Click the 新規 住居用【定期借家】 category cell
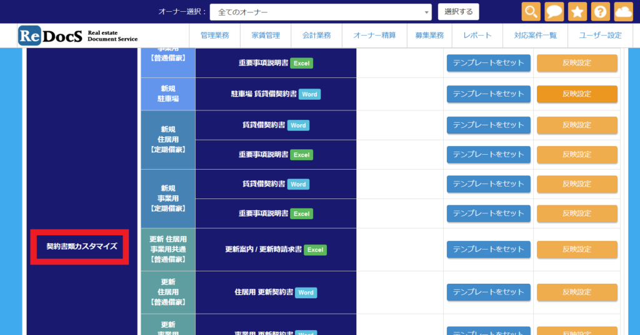The height and width of the screenshot is (335, 640). tap(168, 140)
